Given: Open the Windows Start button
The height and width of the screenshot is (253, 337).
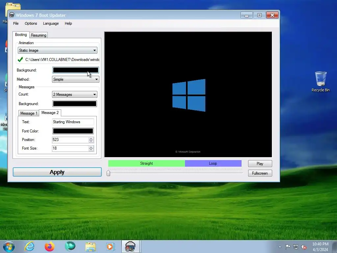Looking at the screenshot, I should click(x=9, y=246).
